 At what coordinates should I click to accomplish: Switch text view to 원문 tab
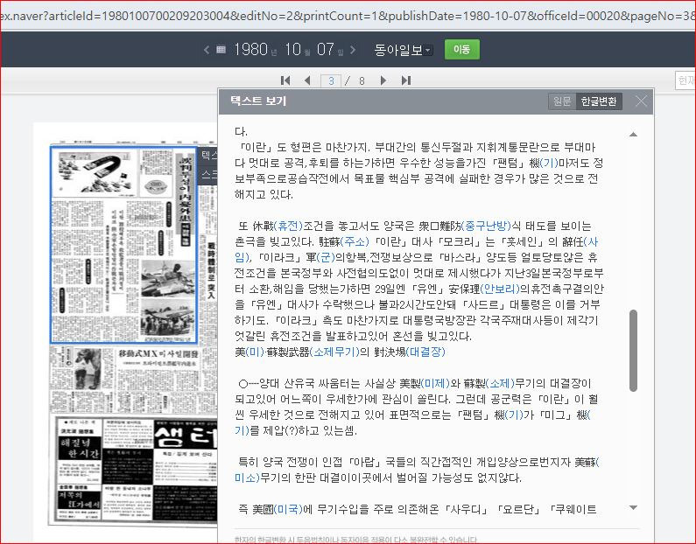pos(562,101)
